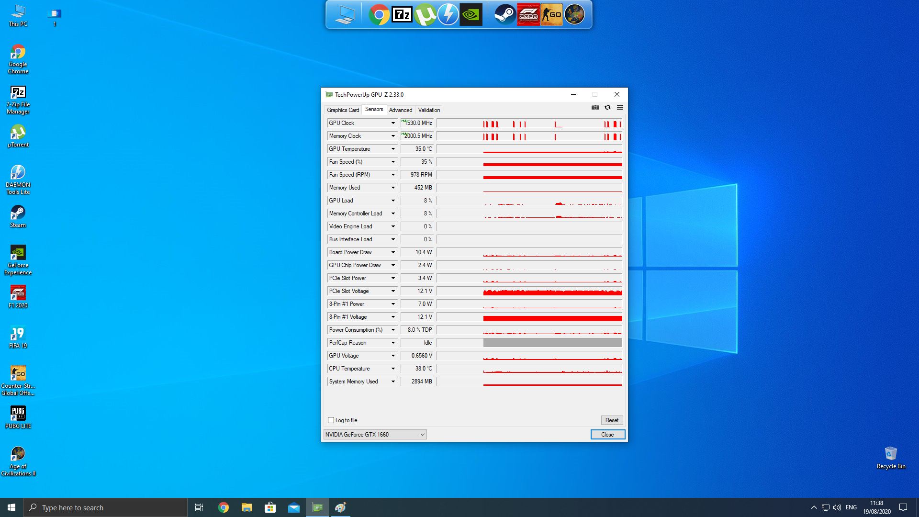
Task: Select the Counter-Strike Global Offensive desktop shortcut
Action: point(18,381)
